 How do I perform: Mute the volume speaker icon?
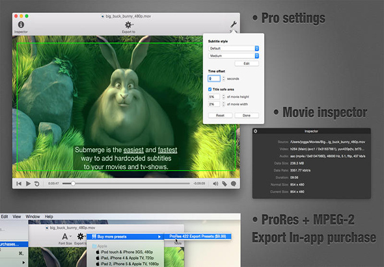pyautogui.click(x=215, y=184)
